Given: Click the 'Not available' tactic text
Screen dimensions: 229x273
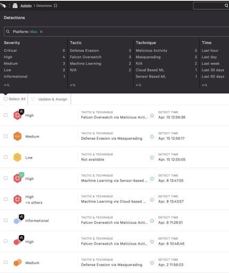Looking at the screenshot, I should click(x=92, y=159).
